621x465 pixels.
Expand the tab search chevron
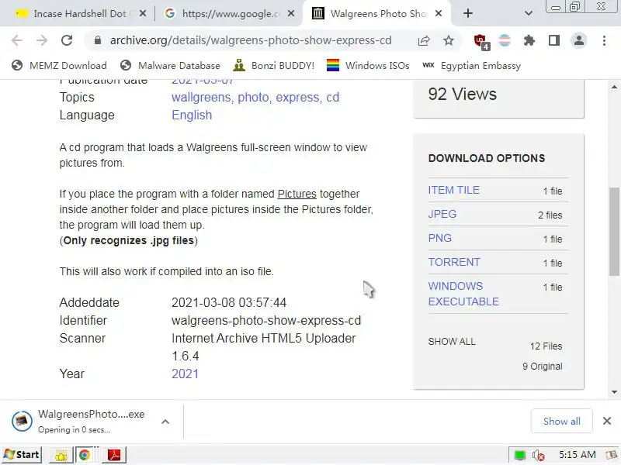pos(529,13)
